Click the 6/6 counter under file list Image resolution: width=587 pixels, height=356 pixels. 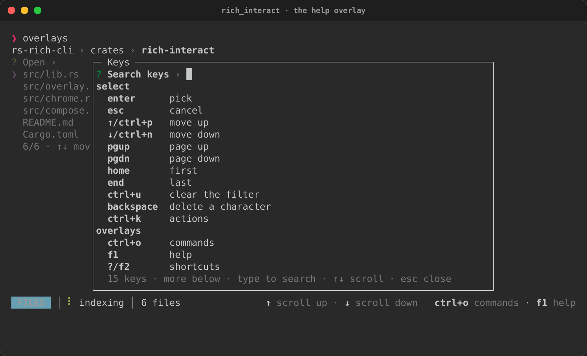[x=31, y=146]
